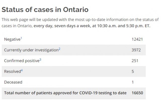The image size is (161, 102).
Task: Open footnote 3 beside Confirmed positive
Action: click(40, 60)
